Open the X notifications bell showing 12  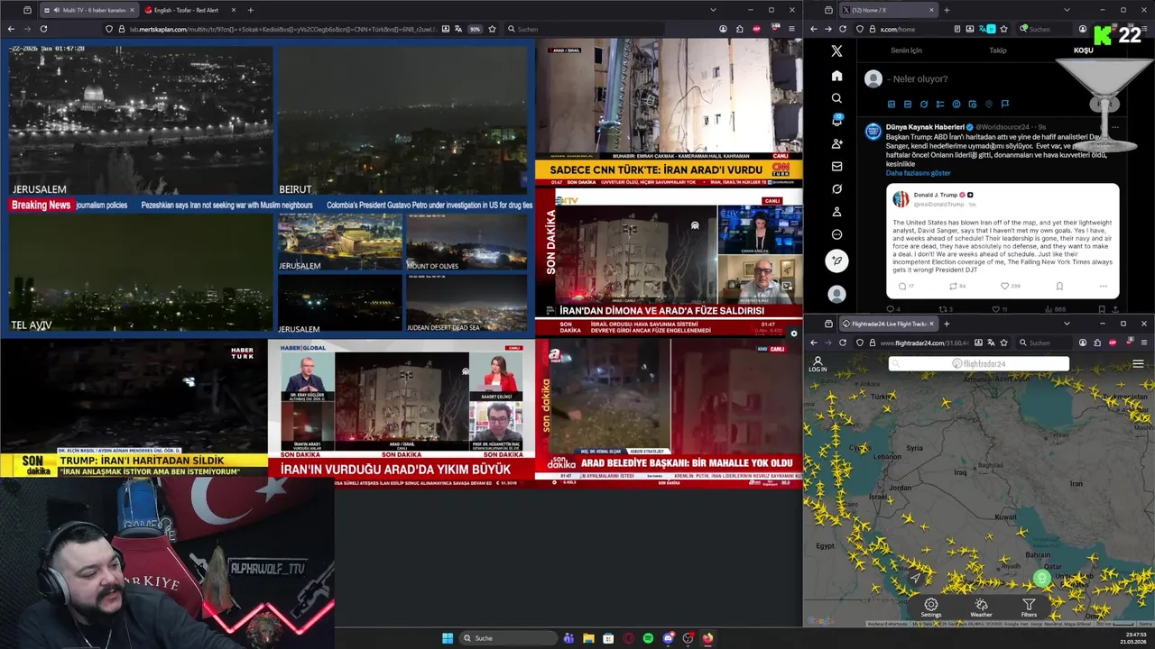click(x=836, y=121)
